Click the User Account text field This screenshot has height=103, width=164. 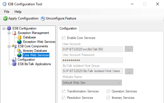[x=92, y=49]
